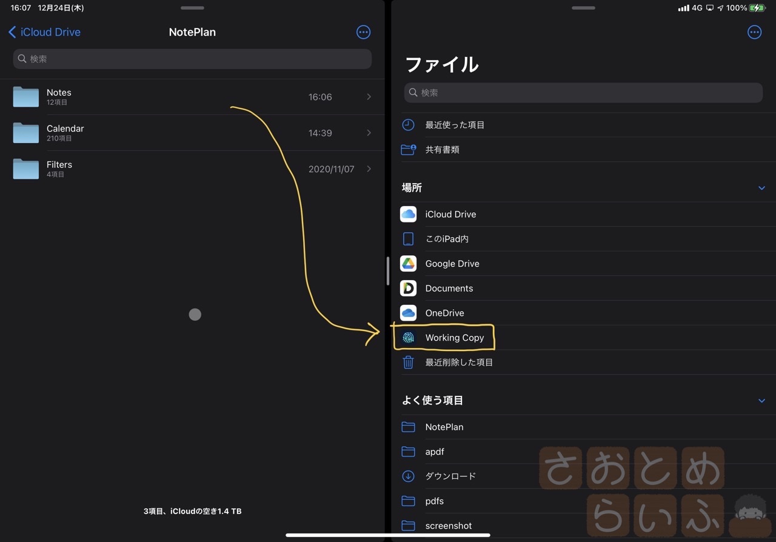The height and width of the screenshot is (542, 776).
Task: Tap the left window multitasking grabber
Action: (192, 8)
